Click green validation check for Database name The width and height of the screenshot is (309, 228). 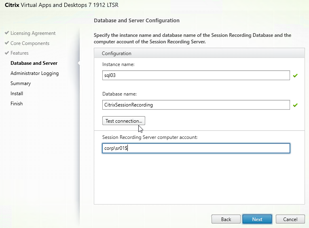pos(295,105)
